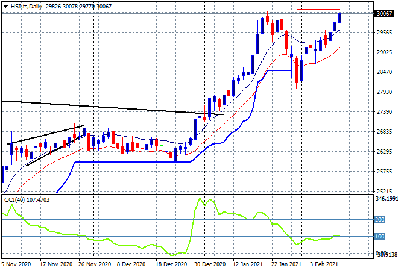Screen dimensions: 398x271
Task: Click the latest blue candlestick near 30067
Action: (340, 17)
